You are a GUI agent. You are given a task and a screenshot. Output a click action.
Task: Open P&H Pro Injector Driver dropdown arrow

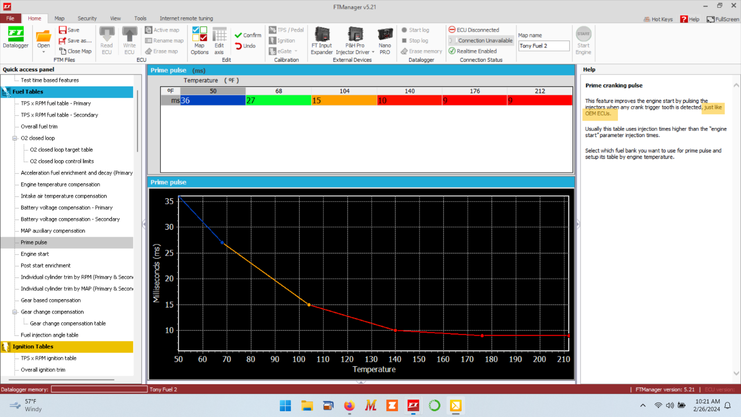click(373, 52)
